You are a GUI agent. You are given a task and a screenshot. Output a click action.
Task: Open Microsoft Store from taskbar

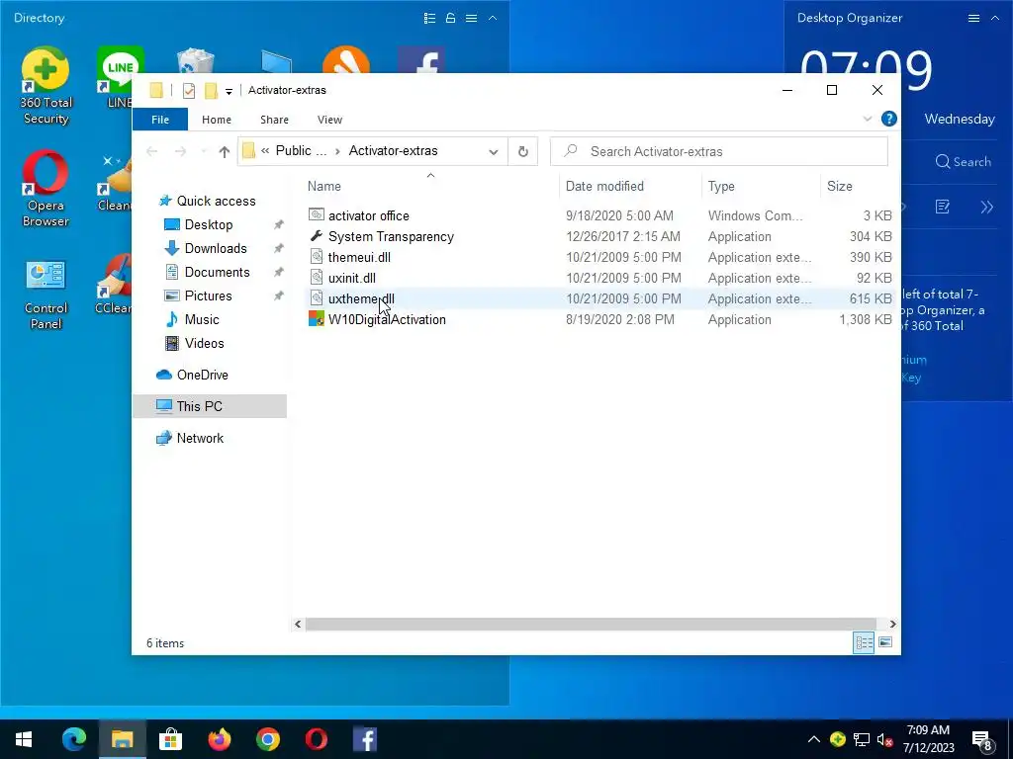(170, 739)
